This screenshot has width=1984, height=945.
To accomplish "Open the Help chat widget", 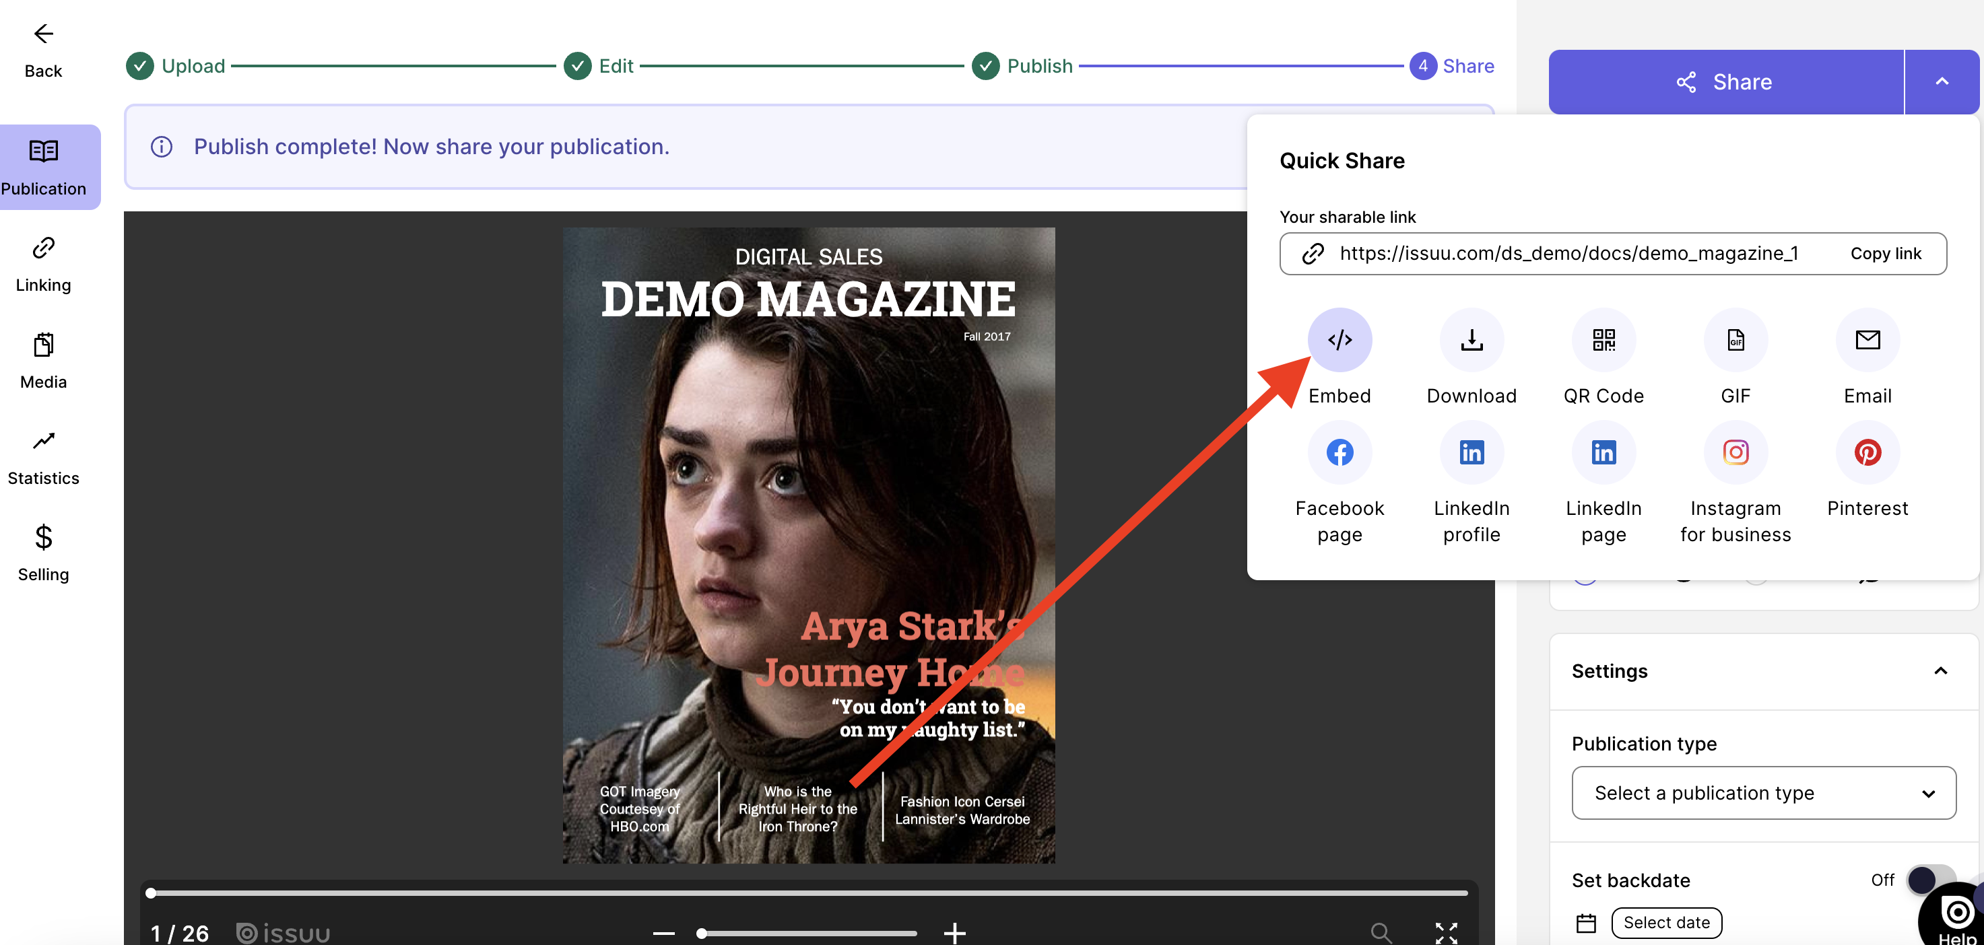I will point(1955,916).
